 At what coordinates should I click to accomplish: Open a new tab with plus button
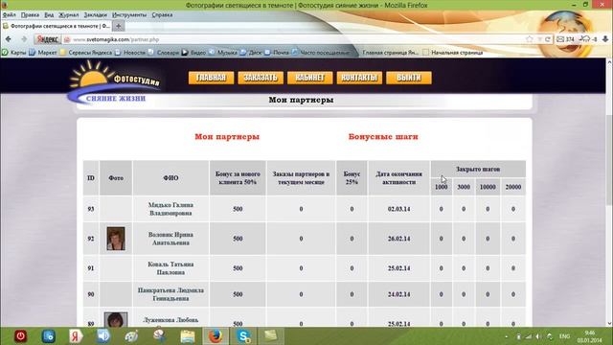click(119, 26)
